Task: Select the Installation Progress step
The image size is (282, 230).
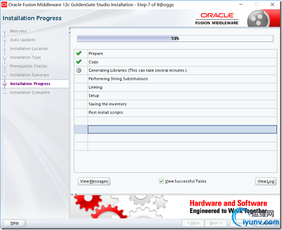Action: point(30,84)
